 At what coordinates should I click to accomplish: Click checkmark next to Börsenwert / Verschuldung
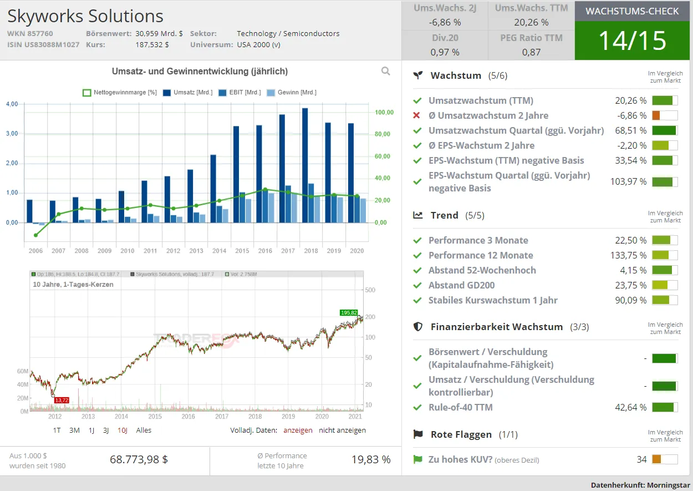tap(417, 358)
